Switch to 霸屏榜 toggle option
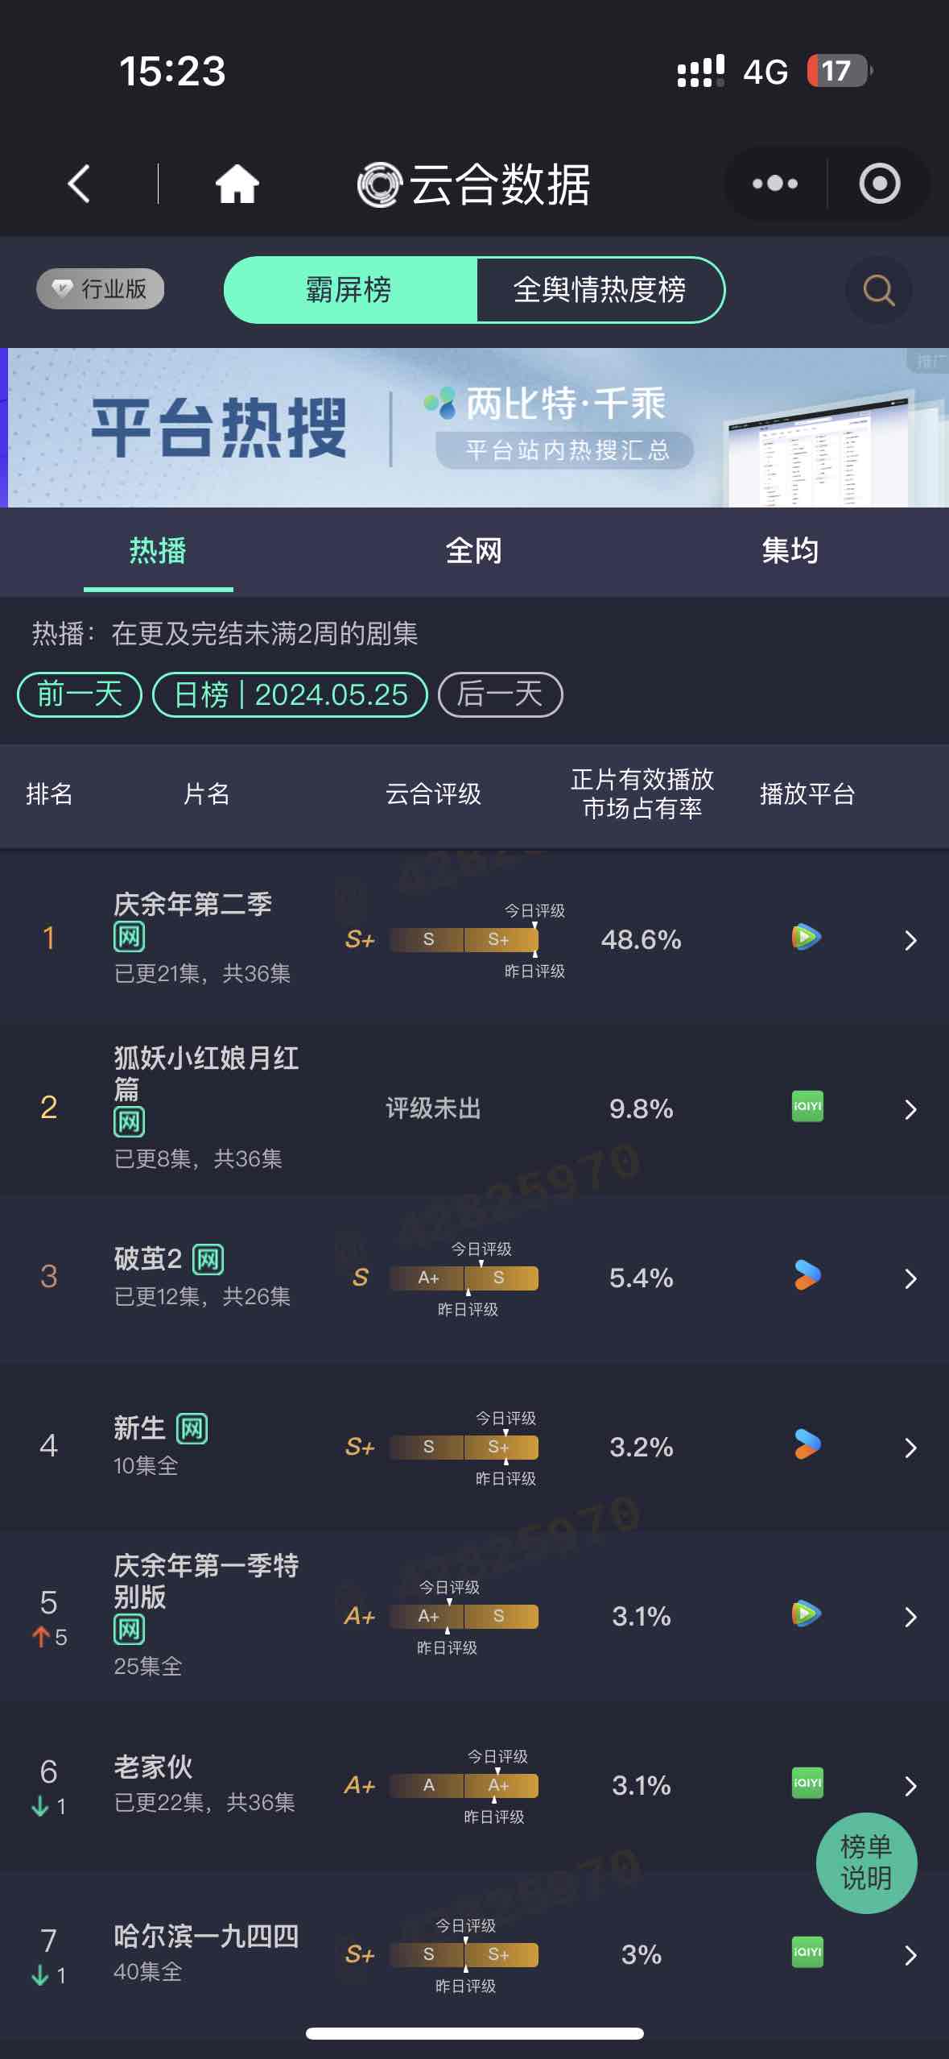The image size is (949, 2059). pos(349,290)
